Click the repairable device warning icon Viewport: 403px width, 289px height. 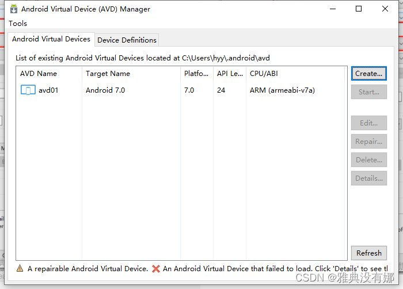(x=20, y=268)
